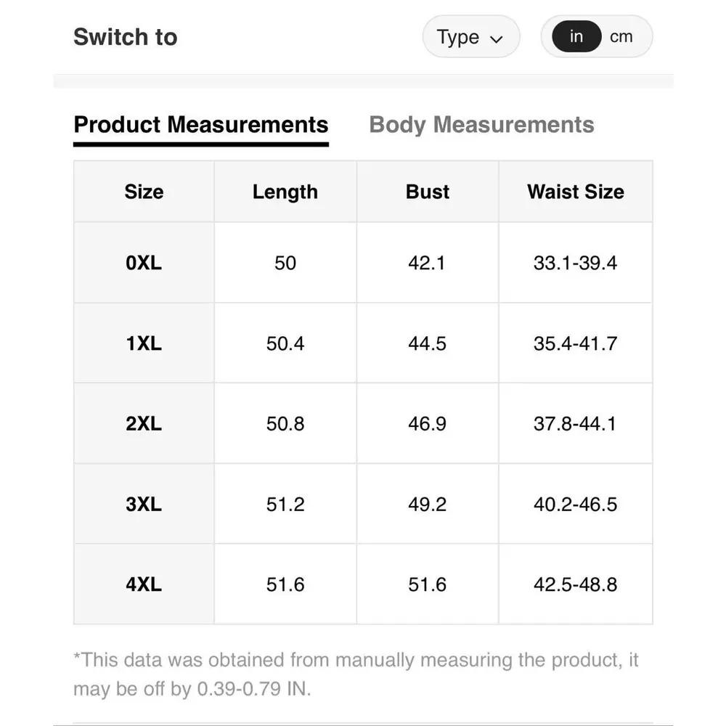Click the Length column header
The height and width of the screenshot is (726, 726).
click(x=285, y=192)
